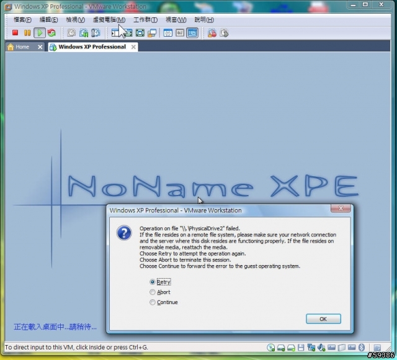Click the "正在載入桌面中...請稍待..." loading text

click(55, 327)
